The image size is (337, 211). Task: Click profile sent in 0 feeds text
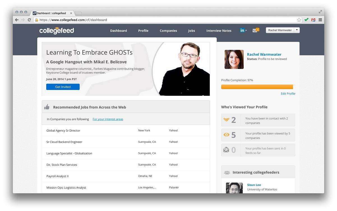tap(266, 151)
